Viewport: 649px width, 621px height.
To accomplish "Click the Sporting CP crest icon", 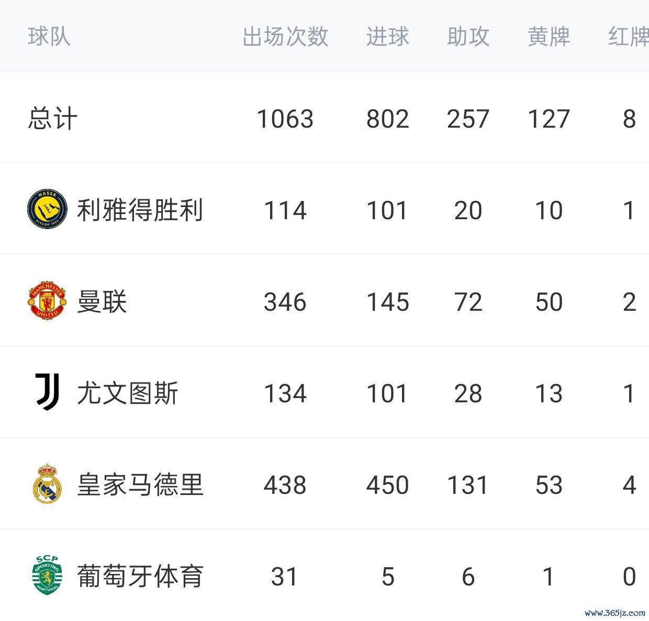I will point(47,575).
